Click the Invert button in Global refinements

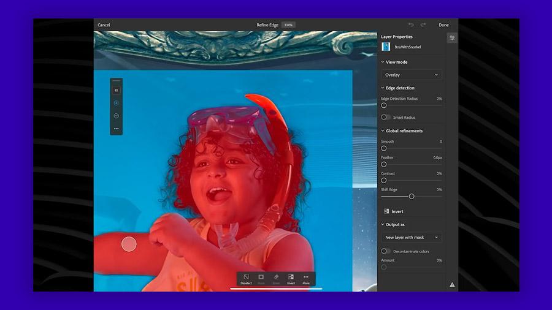pyautogui.click(x=394, y=211)
